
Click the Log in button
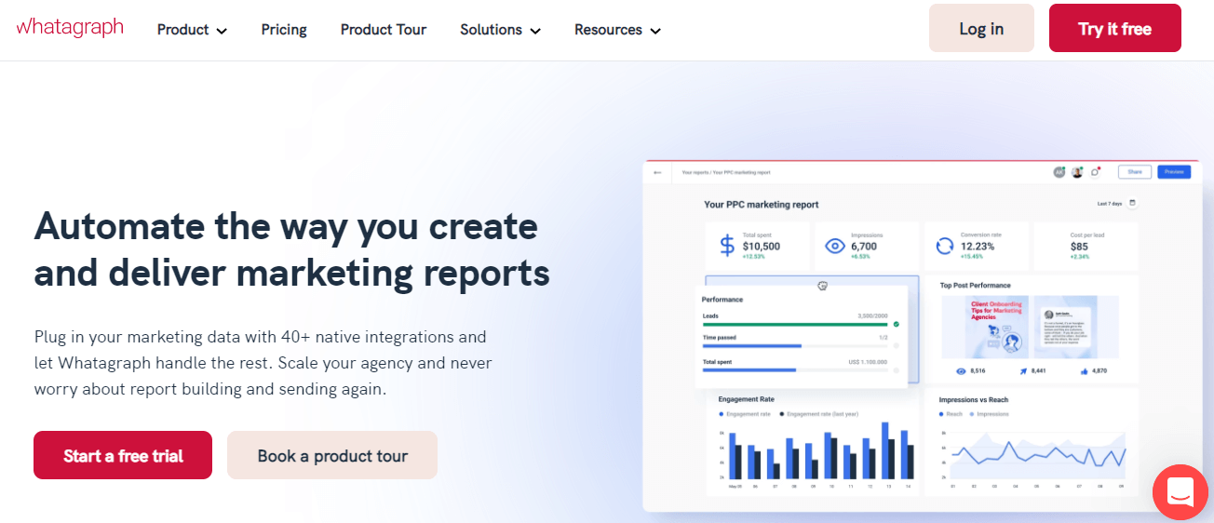(981, 28)
